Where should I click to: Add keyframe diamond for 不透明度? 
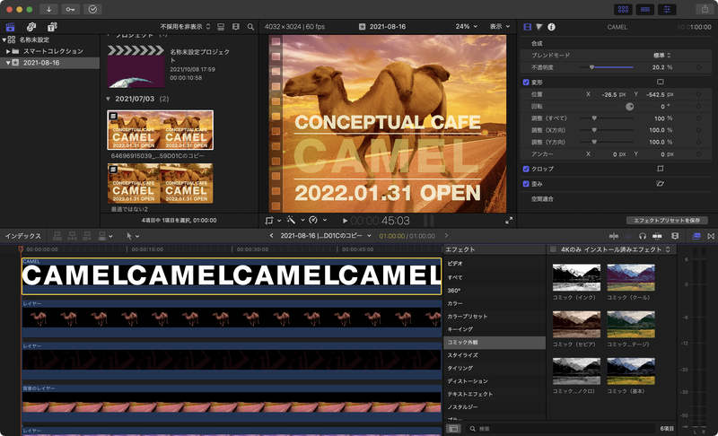(x=698, y=67)
